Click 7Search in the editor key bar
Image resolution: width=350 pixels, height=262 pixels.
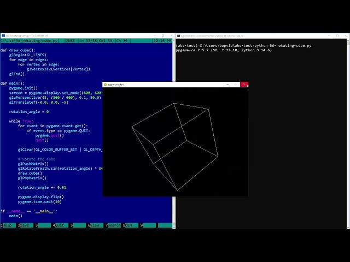[x=113, y=225]
